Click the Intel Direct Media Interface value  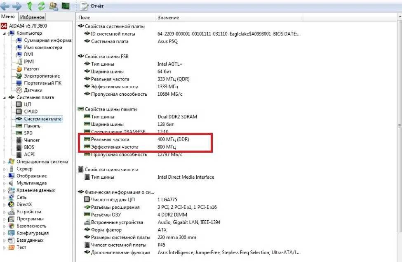[186, 177]
